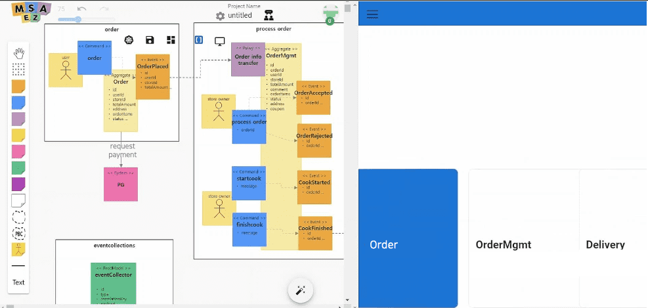
Task: Click the team collaboration people icon
Action: [269, 15]
